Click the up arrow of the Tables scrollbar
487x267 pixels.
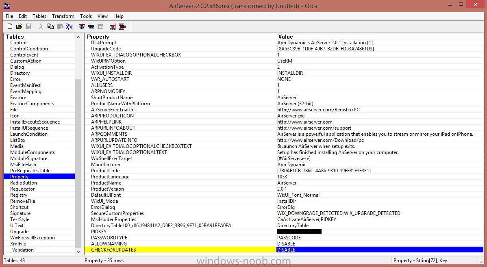tap(78, 37)
